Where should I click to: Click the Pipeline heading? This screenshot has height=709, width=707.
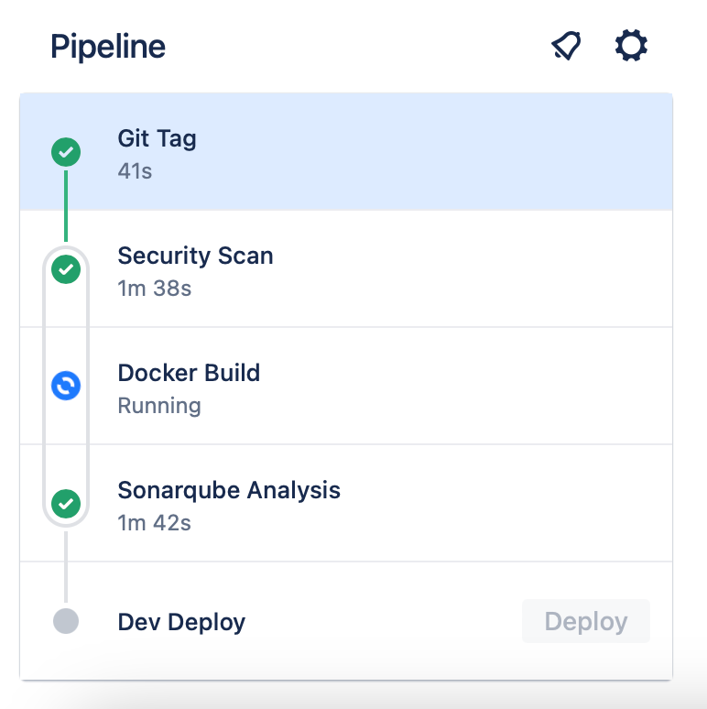click(108, 47)
